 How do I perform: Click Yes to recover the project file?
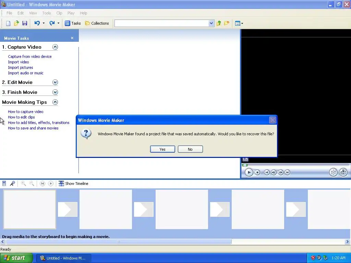[x=162, y=149]
